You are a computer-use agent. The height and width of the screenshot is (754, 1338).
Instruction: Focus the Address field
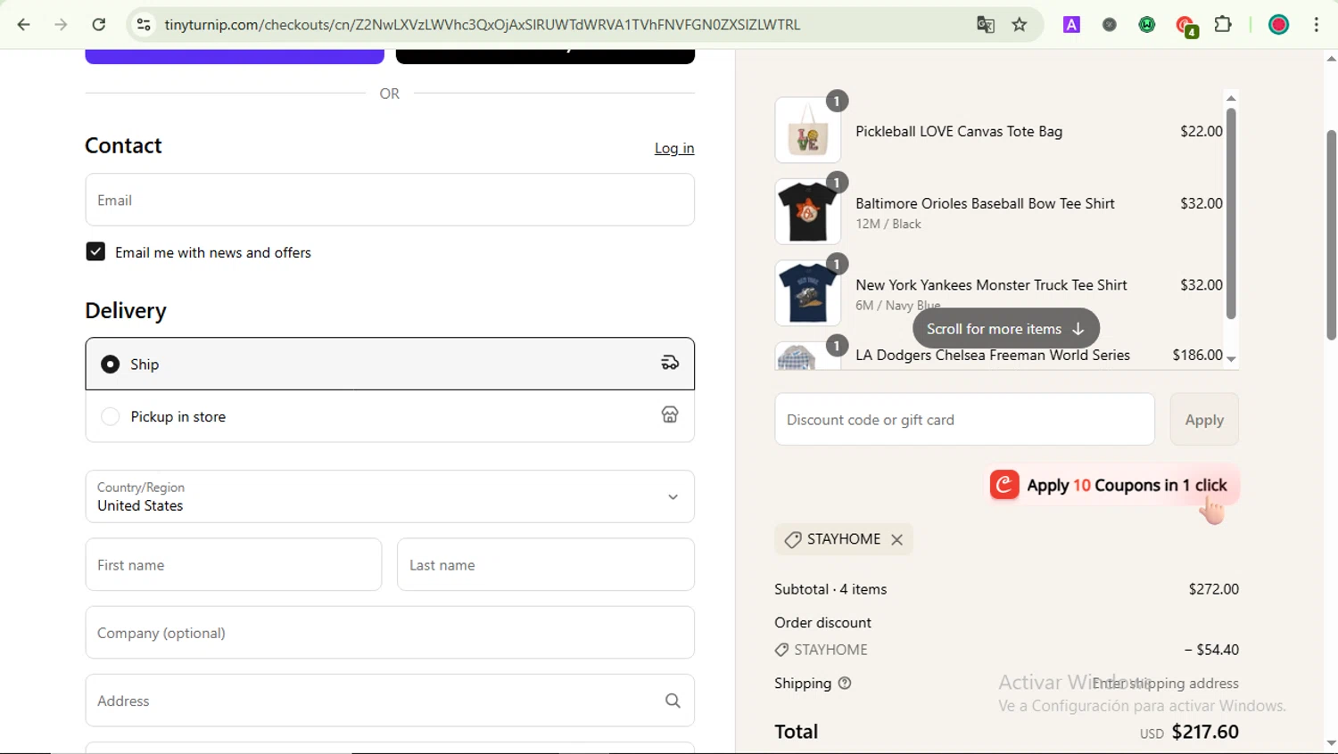pos(390,701)
